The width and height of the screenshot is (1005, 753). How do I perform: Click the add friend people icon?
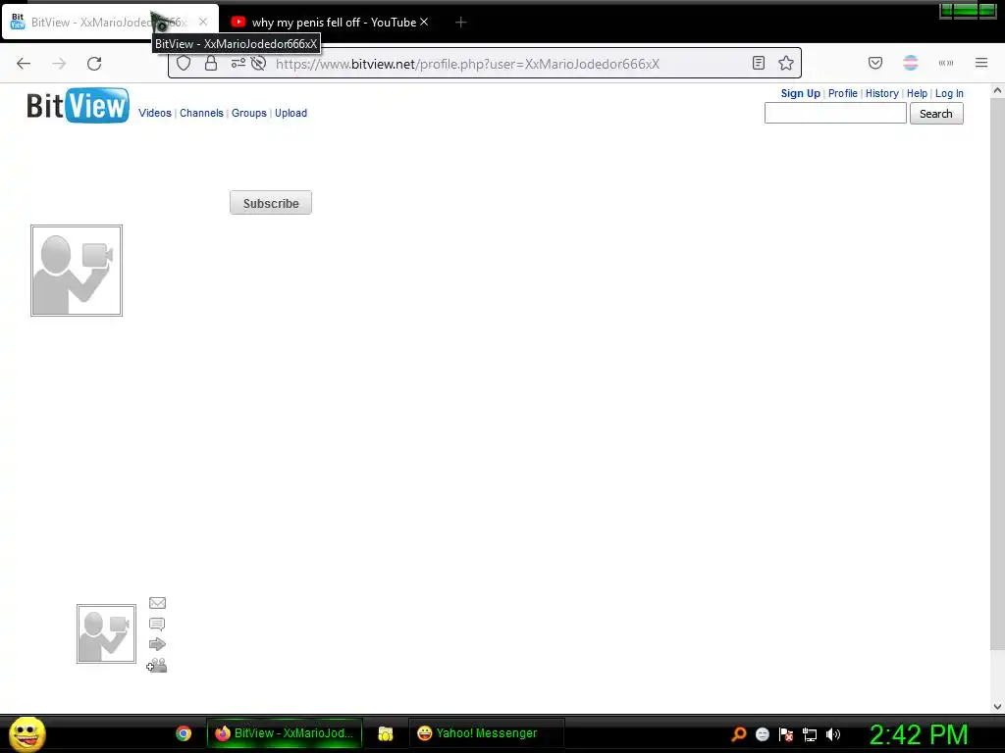point(156,666)
